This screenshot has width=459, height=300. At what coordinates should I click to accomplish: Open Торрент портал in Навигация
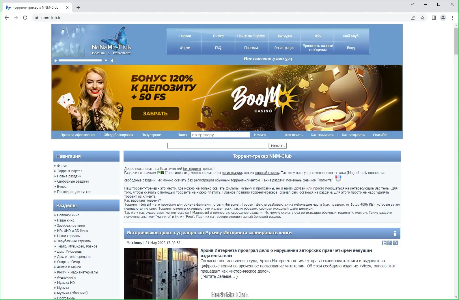[70, 171]
